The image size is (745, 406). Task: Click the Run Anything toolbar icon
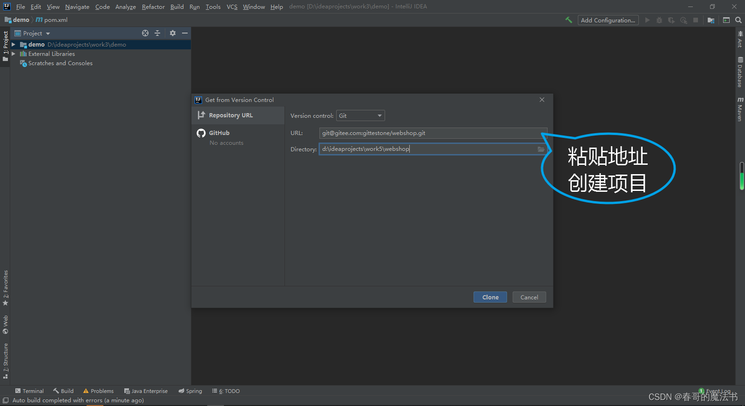pyautogui.click(x=726, y=20)
